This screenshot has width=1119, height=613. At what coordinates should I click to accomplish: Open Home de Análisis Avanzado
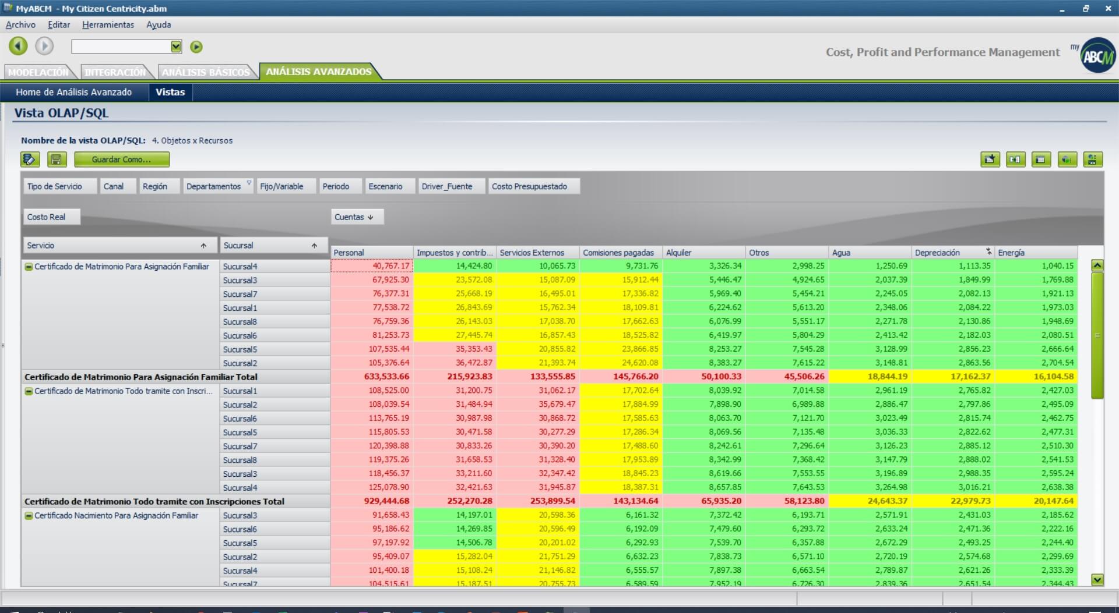(74, 92)
